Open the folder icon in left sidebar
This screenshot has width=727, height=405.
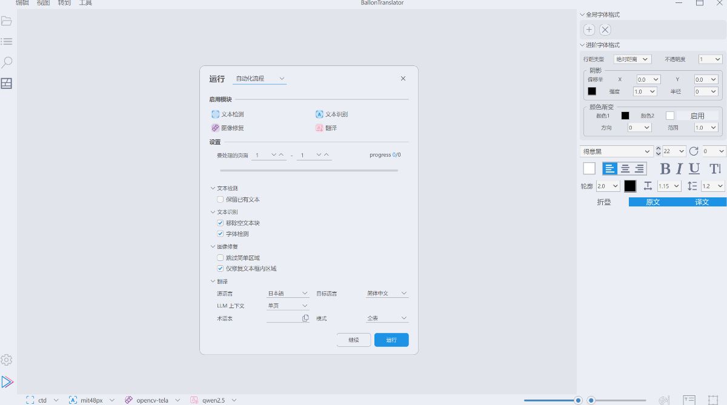click(x=7, y=21)
